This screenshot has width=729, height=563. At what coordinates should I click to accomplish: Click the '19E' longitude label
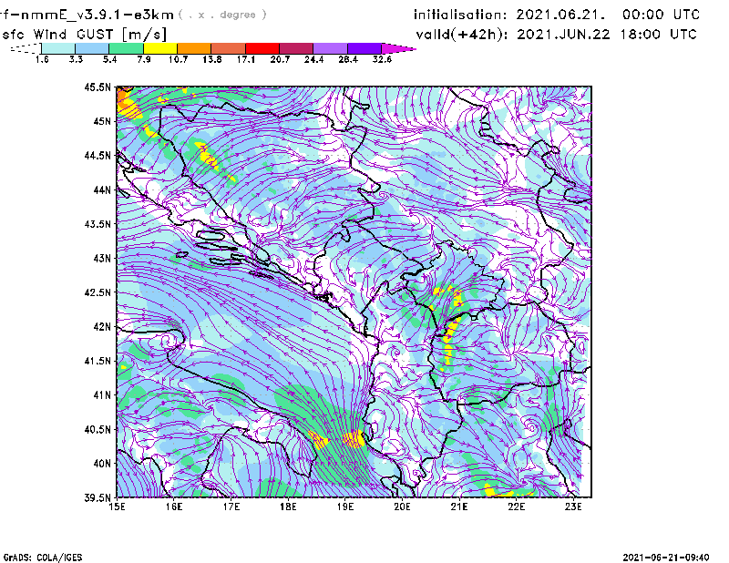pyautogui.click(x=345, y=507)
